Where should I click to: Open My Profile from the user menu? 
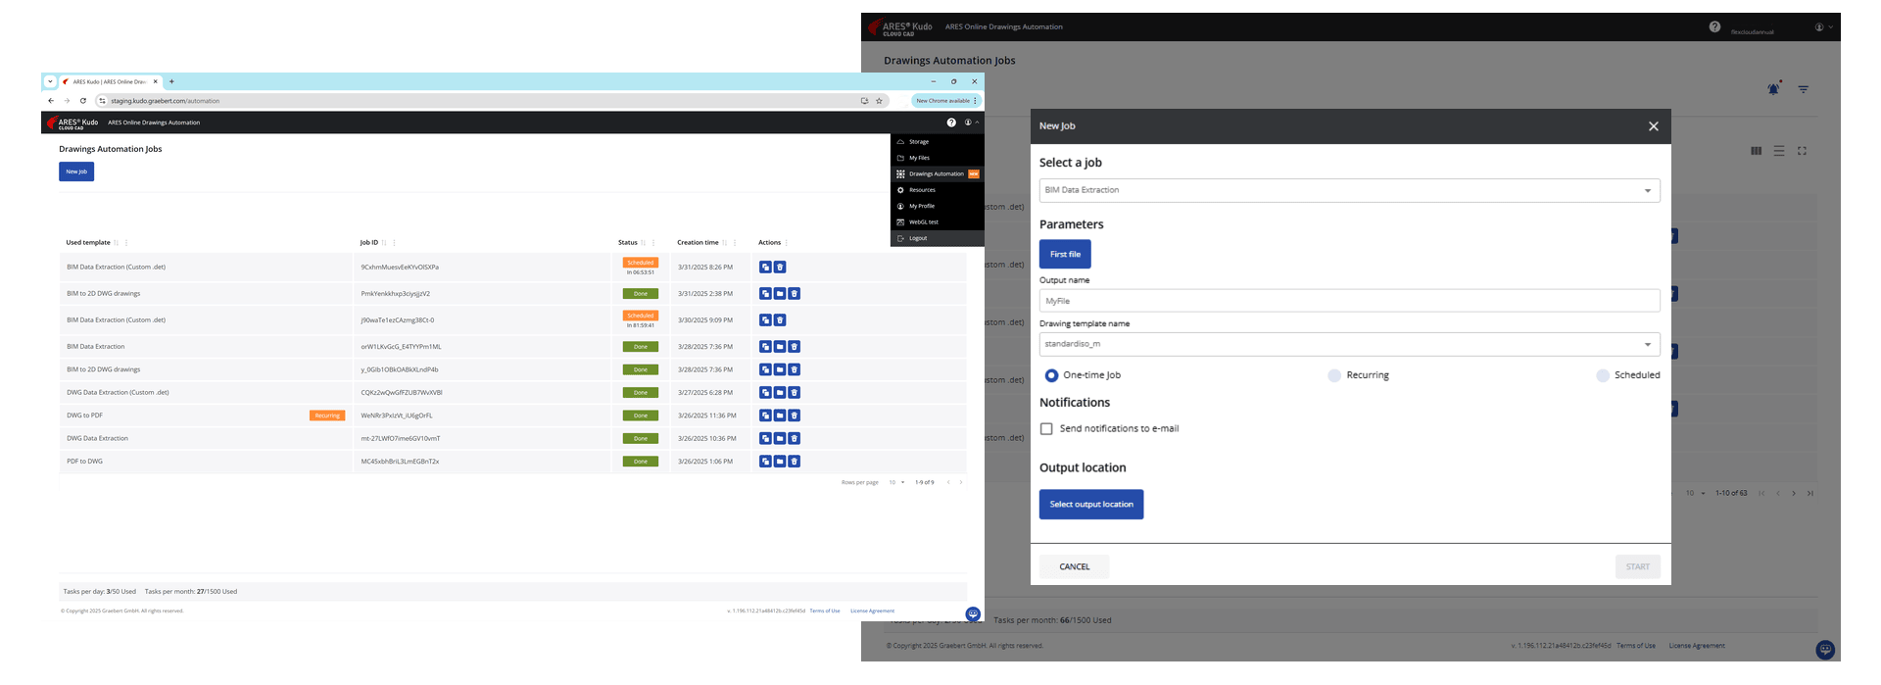pyautogui.click(x=937, y=206)
